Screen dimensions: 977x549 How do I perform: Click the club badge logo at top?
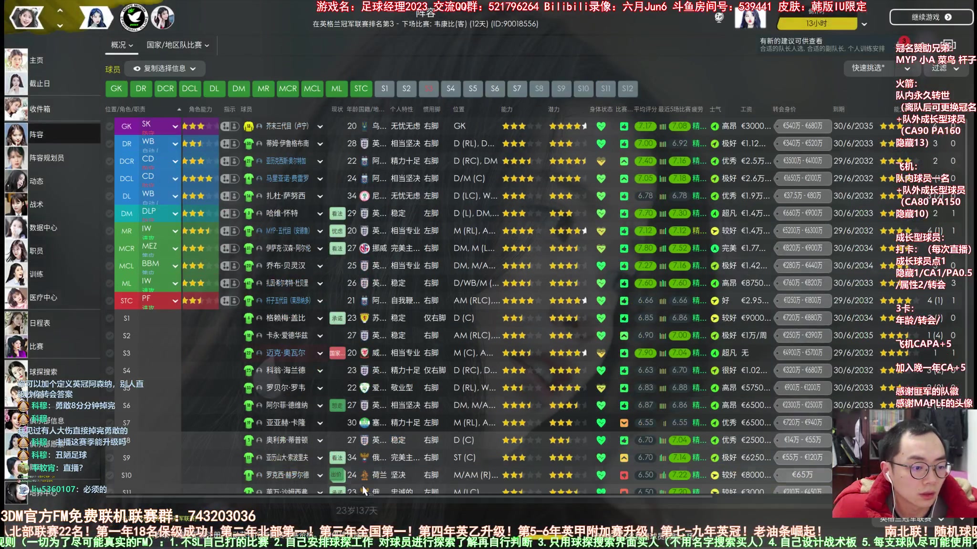click(x=133, y=18)
